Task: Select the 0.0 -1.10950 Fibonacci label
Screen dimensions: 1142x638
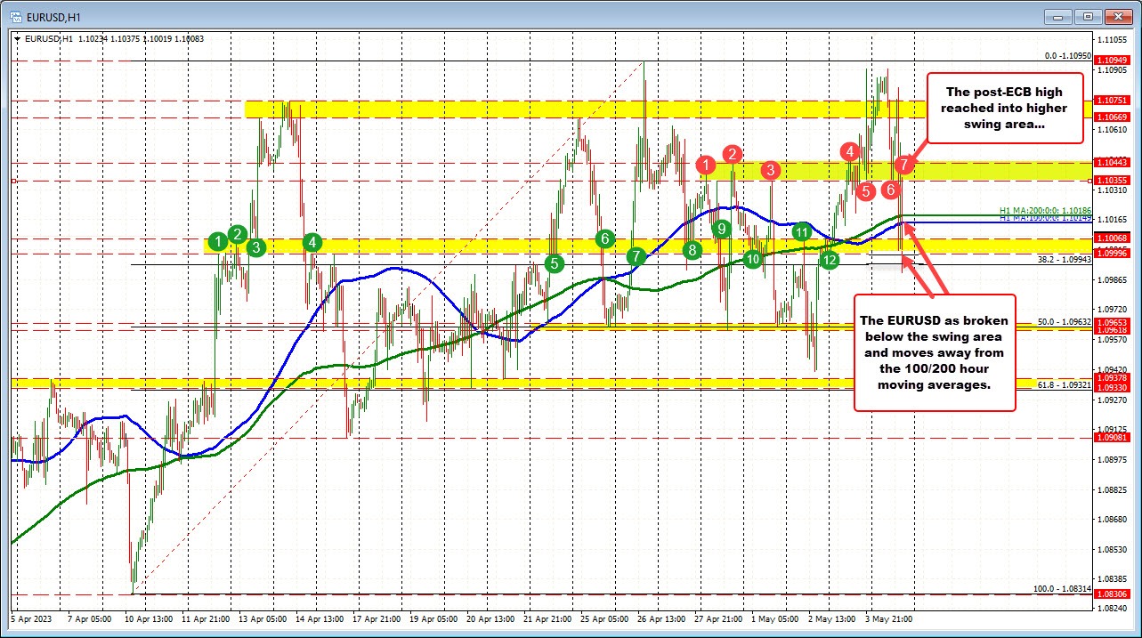Action: pyautogui.click(x=1067, y=55)
